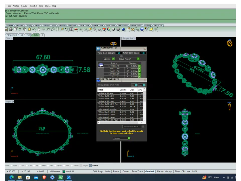
Task: Click the colour wheel icon
Action: pos(109,29)
